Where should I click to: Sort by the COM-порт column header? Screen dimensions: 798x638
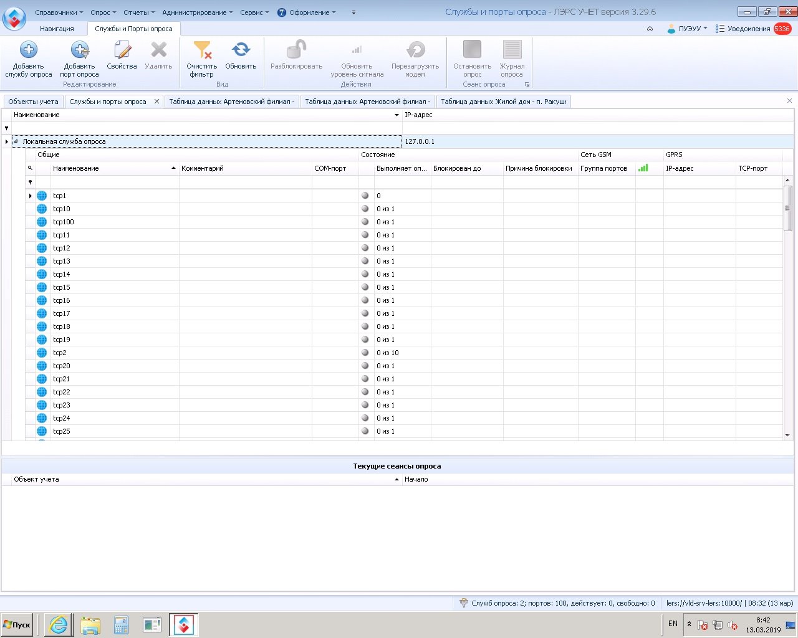click(x=335, y=168)
